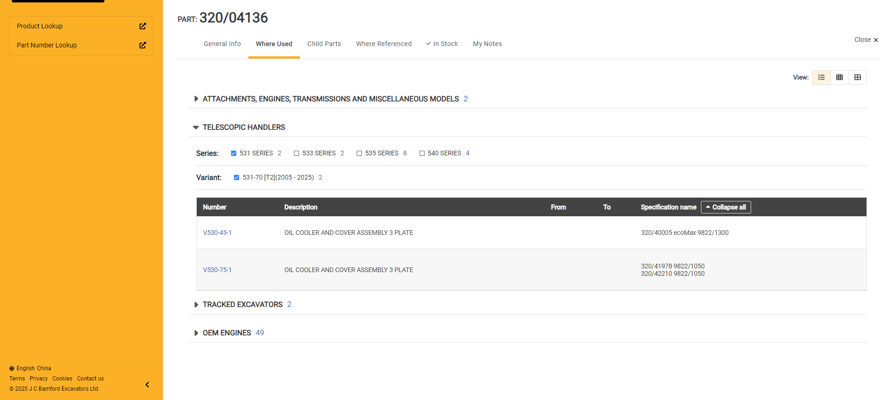The height and width of the screenshot is (400, 893).
Task: Click the Part Number Lookup external link icon
Action: [x=143, y=45]
